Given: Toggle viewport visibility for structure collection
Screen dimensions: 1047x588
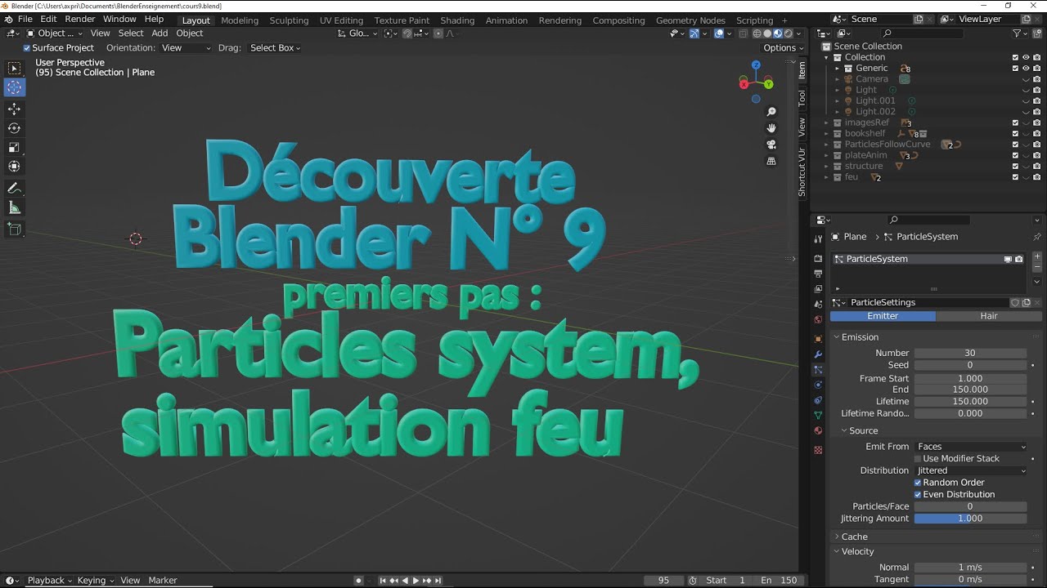Looking at the screenshot, I should point(1026,167).
